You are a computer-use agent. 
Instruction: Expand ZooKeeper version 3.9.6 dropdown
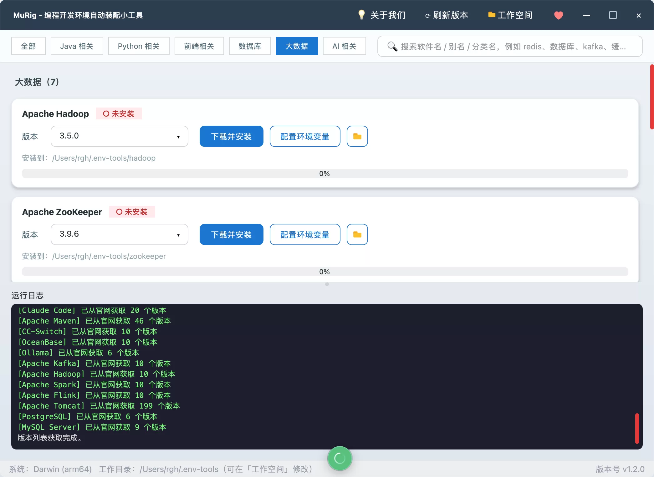[x=120, y=234]
